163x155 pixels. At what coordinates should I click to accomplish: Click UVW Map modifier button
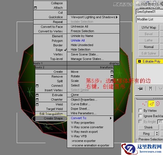[149, 28]
